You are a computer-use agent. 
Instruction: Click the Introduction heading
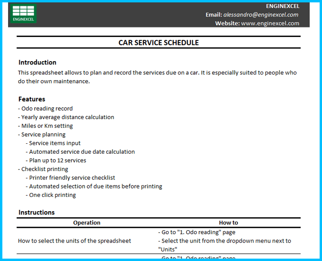(37, 62)
